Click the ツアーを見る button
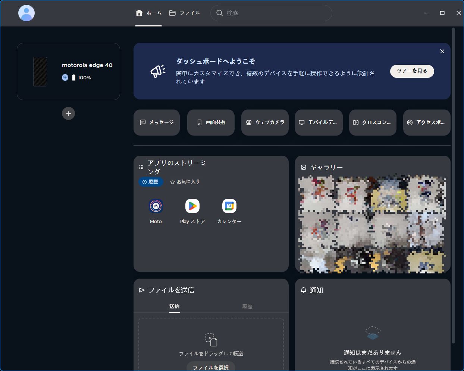 point(412,71)
